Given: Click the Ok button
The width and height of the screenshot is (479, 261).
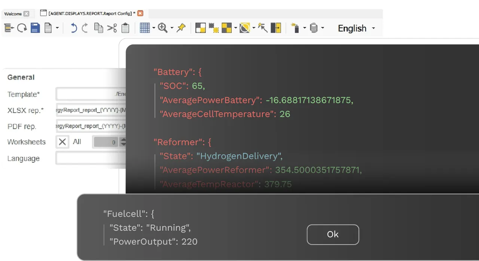Looking at the screenshot, I should [x=333, y=234].
